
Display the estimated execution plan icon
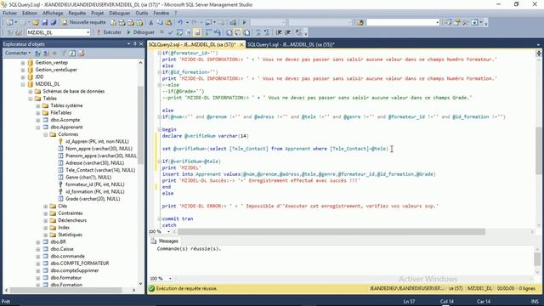click(x=179, y=32)
